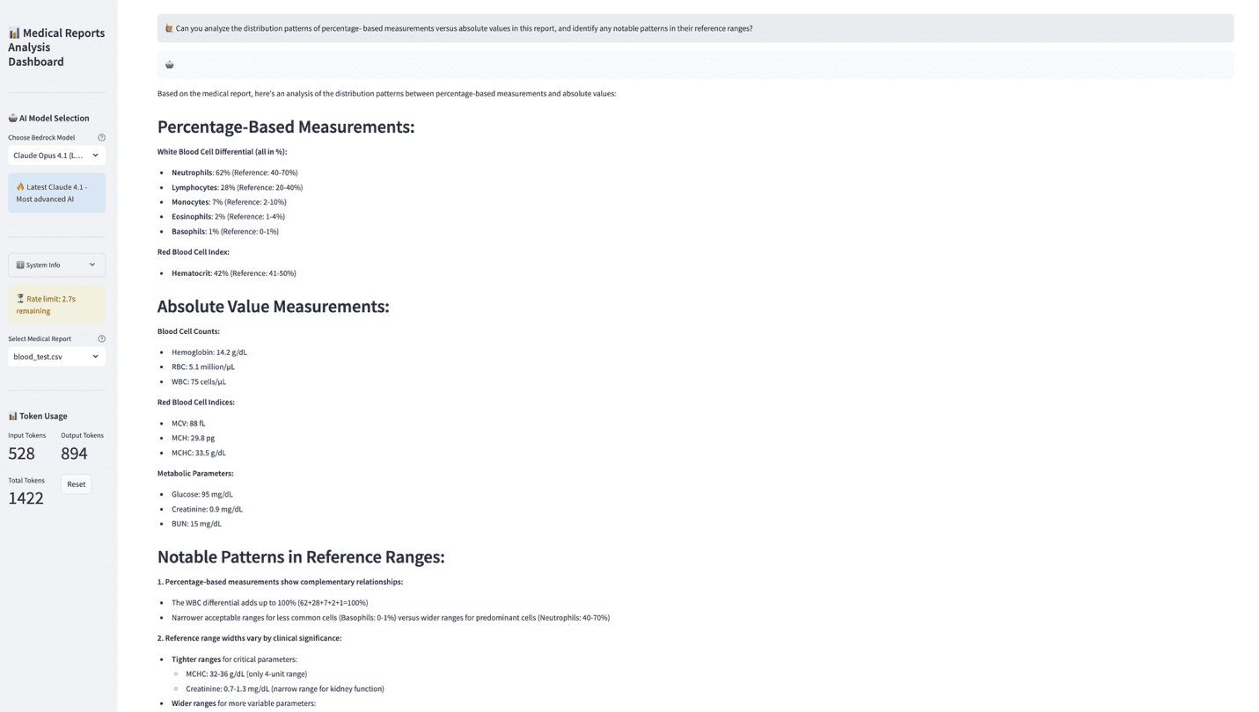Click the Latest Claude 4.1 info banner
The height and width of the screenshot is (712, 1259).
pyautogui.click(x=56, y=193)
